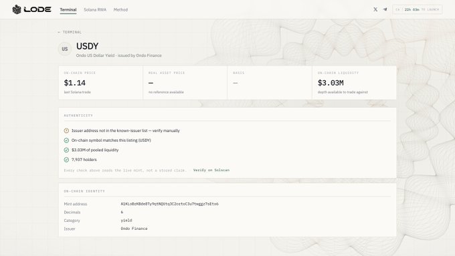455x256 pixels.
Task: Click the LODE logo
Action: click(31, 9)
